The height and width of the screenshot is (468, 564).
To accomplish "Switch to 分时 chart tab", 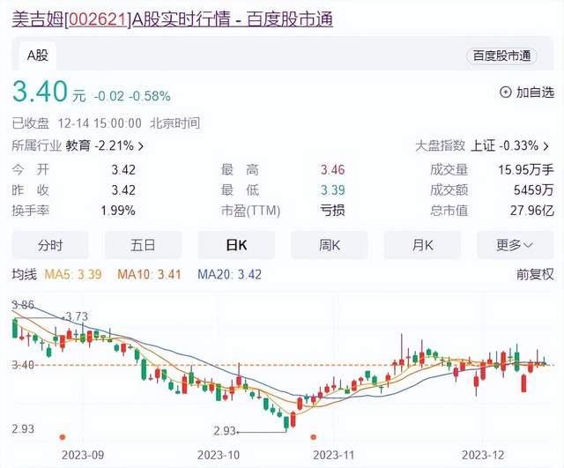I will [x=50, y=245].
